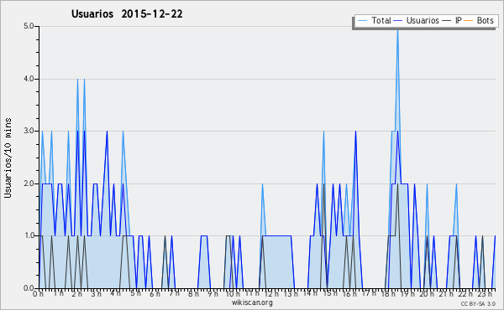The image size is (504, 310).
Task: Click the x-axis label '6 h'
Action: pyautogui.click(x=155, y=294)
